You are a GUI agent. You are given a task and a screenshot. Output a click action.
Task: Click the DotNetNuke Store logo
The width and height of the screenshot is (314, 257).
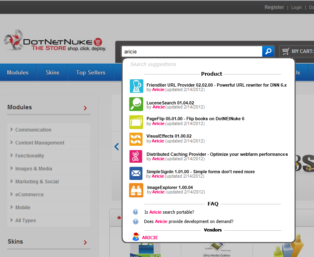pos(55,40)
